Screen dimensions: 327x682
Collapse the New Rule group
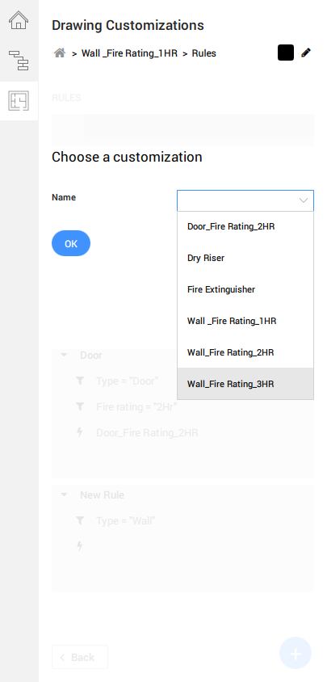point(64,495)
